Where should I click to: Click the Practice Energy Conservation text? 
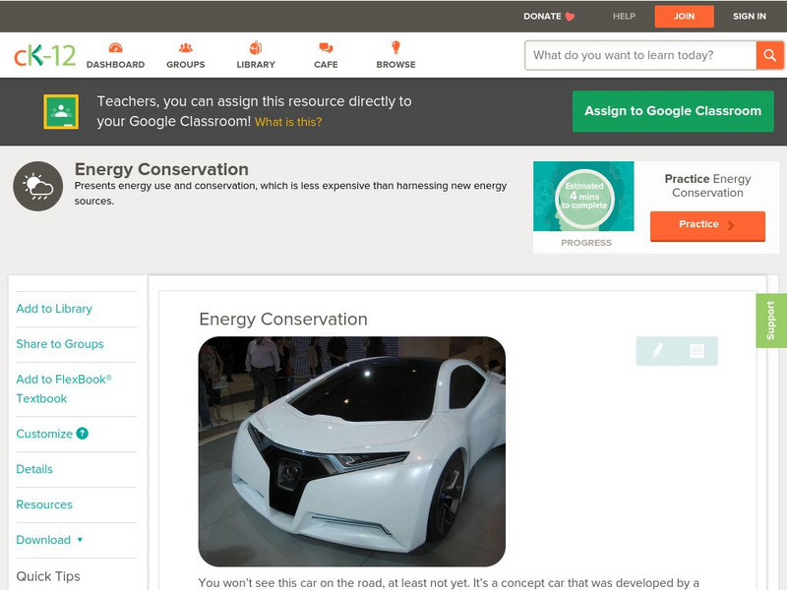707,186
